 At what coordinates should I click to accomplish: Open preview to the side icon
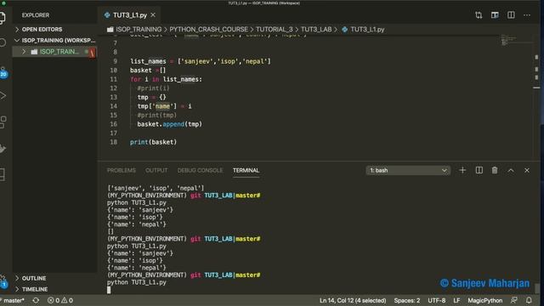click(495, 15)
